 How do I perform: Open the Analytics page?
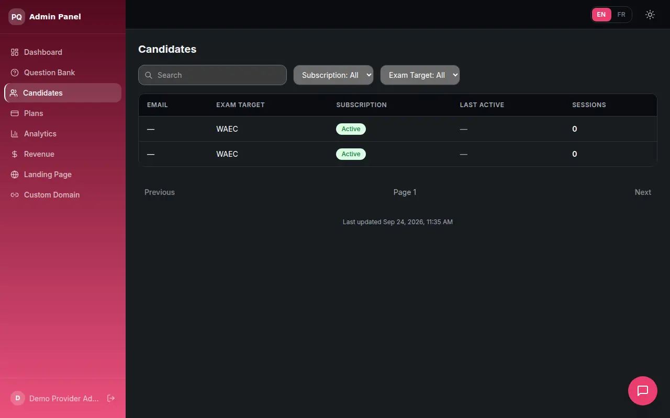pyautogui.click(x=63, y=134)
